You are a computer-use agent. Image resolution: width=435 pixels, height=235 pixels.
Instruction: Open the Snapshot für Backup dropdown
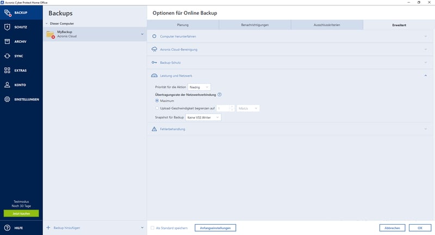203,117
